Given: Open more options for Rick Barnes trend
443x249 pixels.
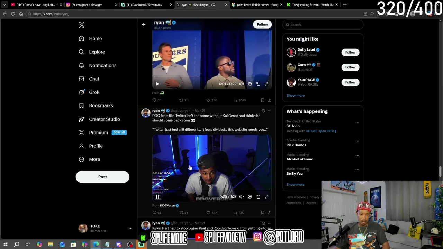Looking at the screenshot, I should point(357,141).
